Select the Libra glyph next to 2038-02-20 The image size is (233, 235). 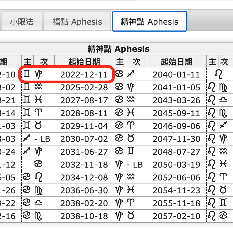tap(38, 203)
